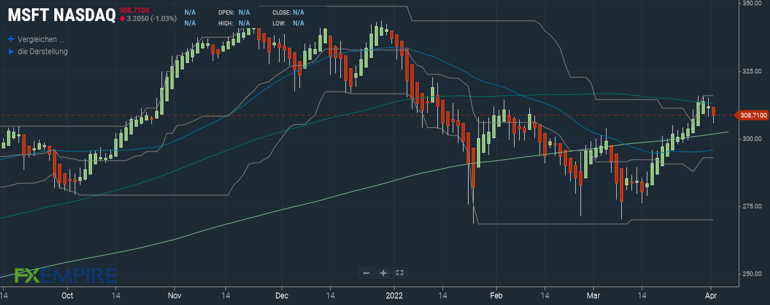Click the plus icon beside Vergleichen
This screenshot has width=770, height=305.
coord(11,38)
